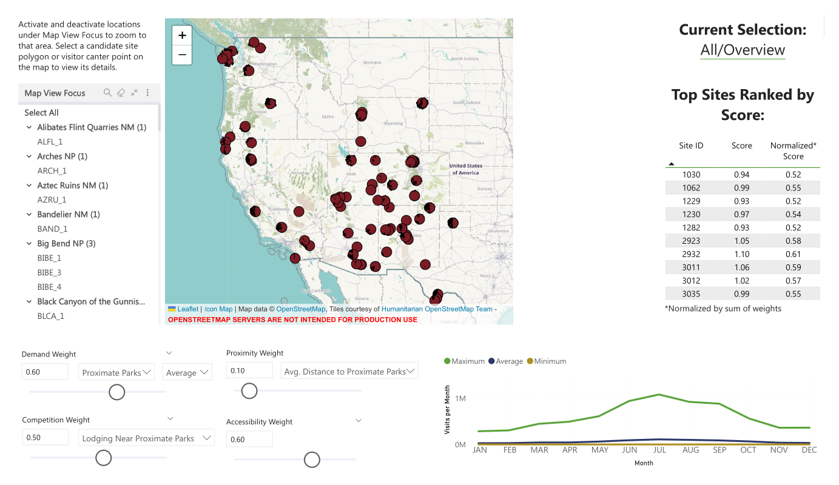Open more options for Map View Focus
The height and width of the screenshot is (485, 839).
147,93
